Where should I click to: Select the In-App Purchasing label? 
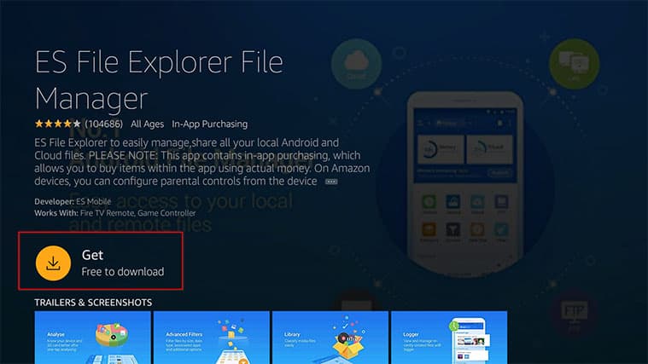(x=209, y=124)
